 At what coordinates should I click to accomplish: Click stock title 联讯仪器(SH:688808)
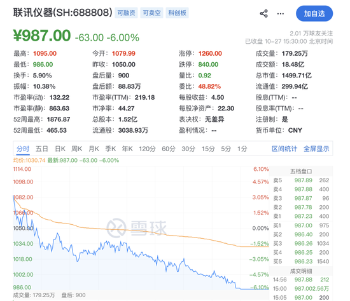click(63, 13)
